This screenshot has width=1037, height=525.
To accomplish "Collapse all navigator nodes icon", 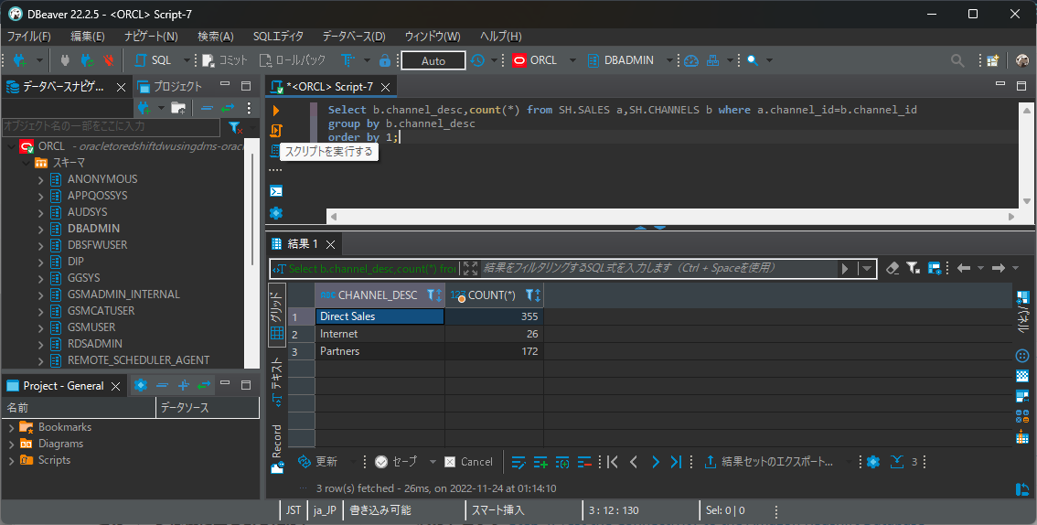I will [207, 108].
